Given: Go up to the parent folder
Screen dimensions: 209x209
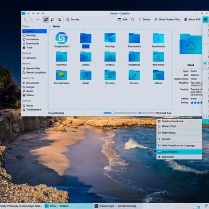Looking at the screenshot, I should point(38,19).
